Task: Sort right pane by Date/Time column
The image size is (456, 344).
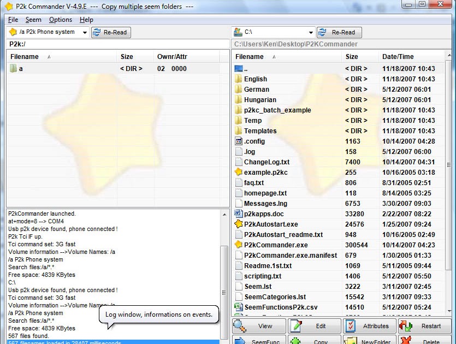Action: (x=412, y=56)
